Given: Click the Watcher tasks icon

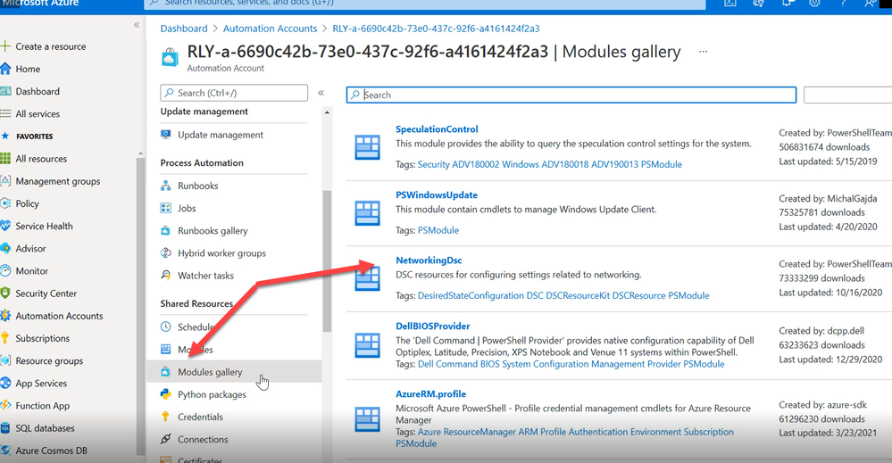Looking at the screenshot, I should tap(165, 276).
